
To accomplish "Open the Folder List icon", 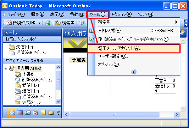I will click(x=51, y=112).
